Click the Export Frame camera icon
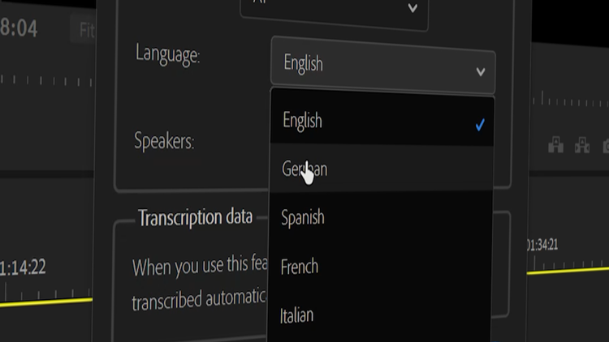Screen dimensions: 609x342 pyautogui.click(x=605, y=146)
